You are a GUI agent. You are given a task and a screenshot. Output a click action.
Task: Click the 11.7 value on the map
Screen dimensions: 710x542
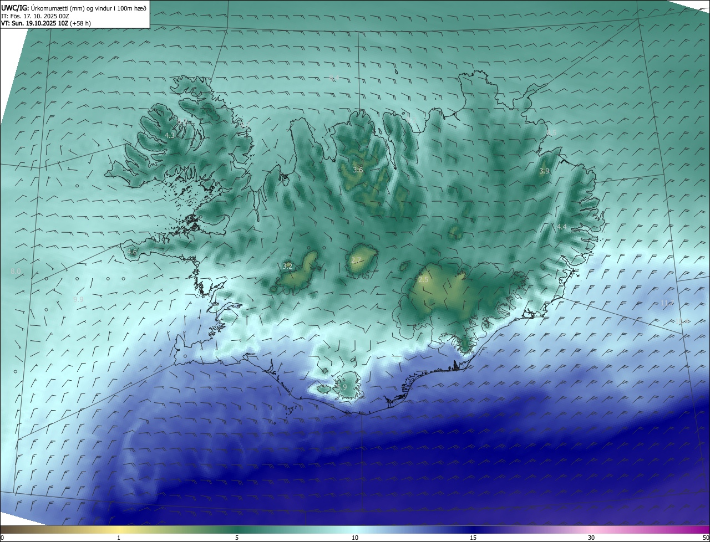667,303
